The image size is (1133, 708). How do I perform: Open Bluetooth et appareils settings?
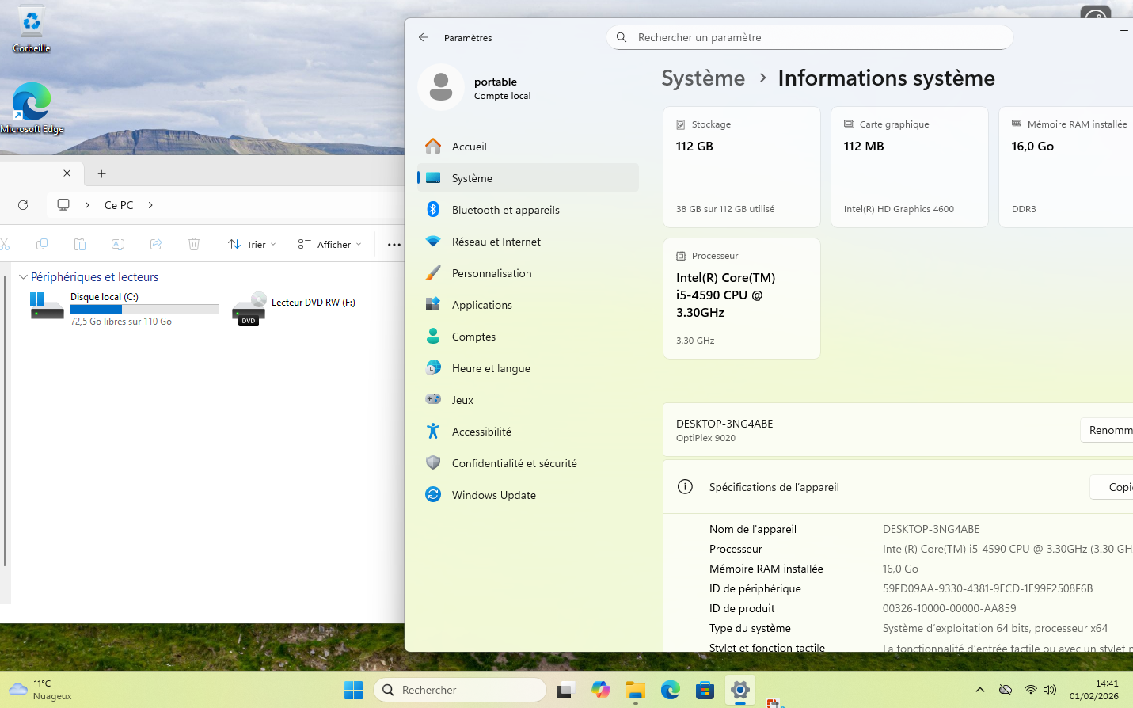coord(505,210)
